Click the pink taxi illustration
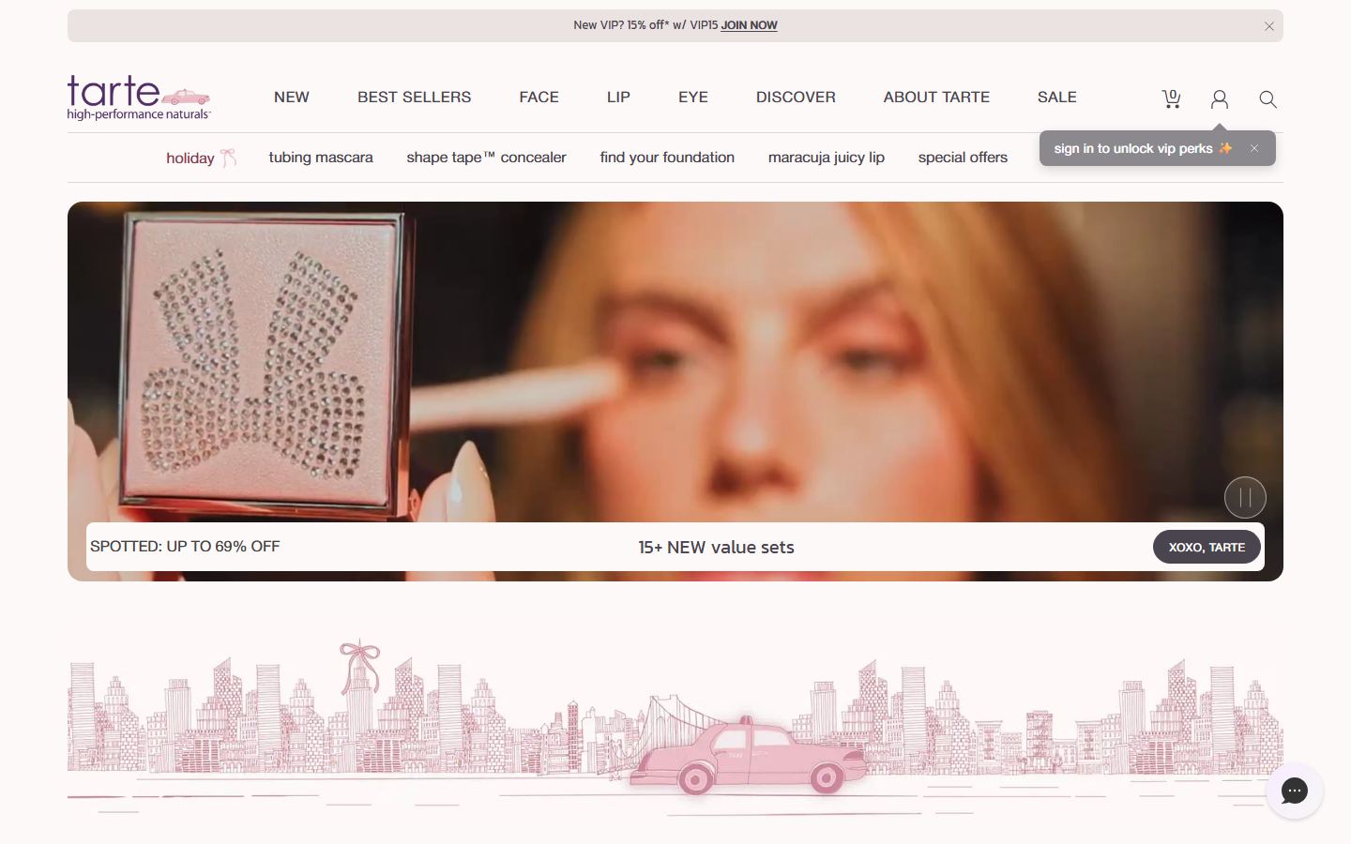The width and height of the screenshot is (1351, 844). pyautogui.click(x=747, y=756)
